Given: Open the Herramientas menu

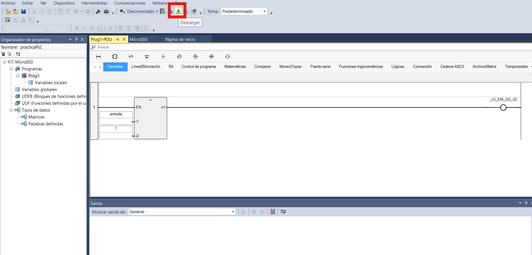Looking at the screenshot, I should click(x=94, y=3).
